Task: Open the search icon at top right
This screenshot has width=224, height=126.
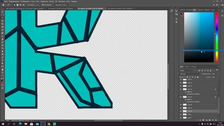Action: pyautogui.click(x=214, y=5)
